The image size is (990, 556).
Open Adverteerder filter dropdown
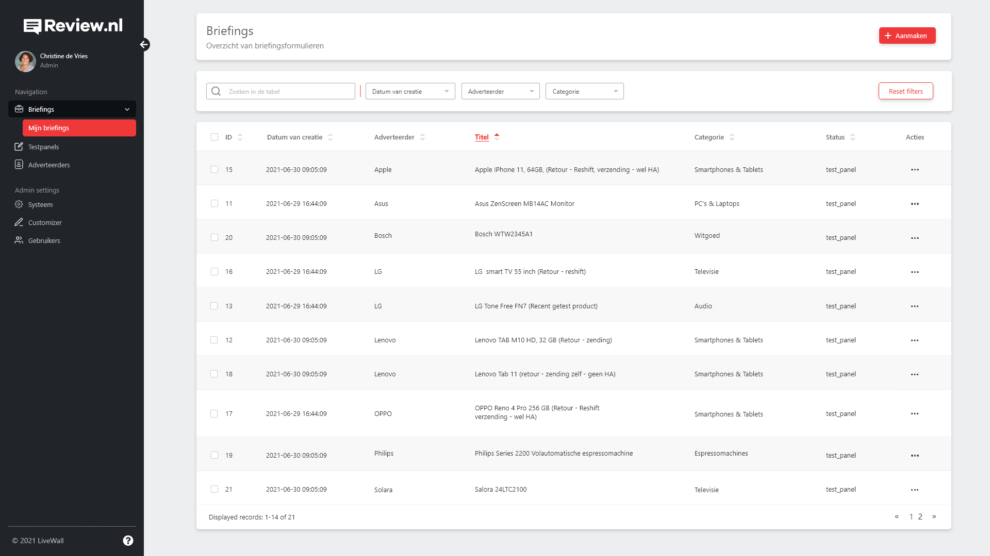pos(501,91)
